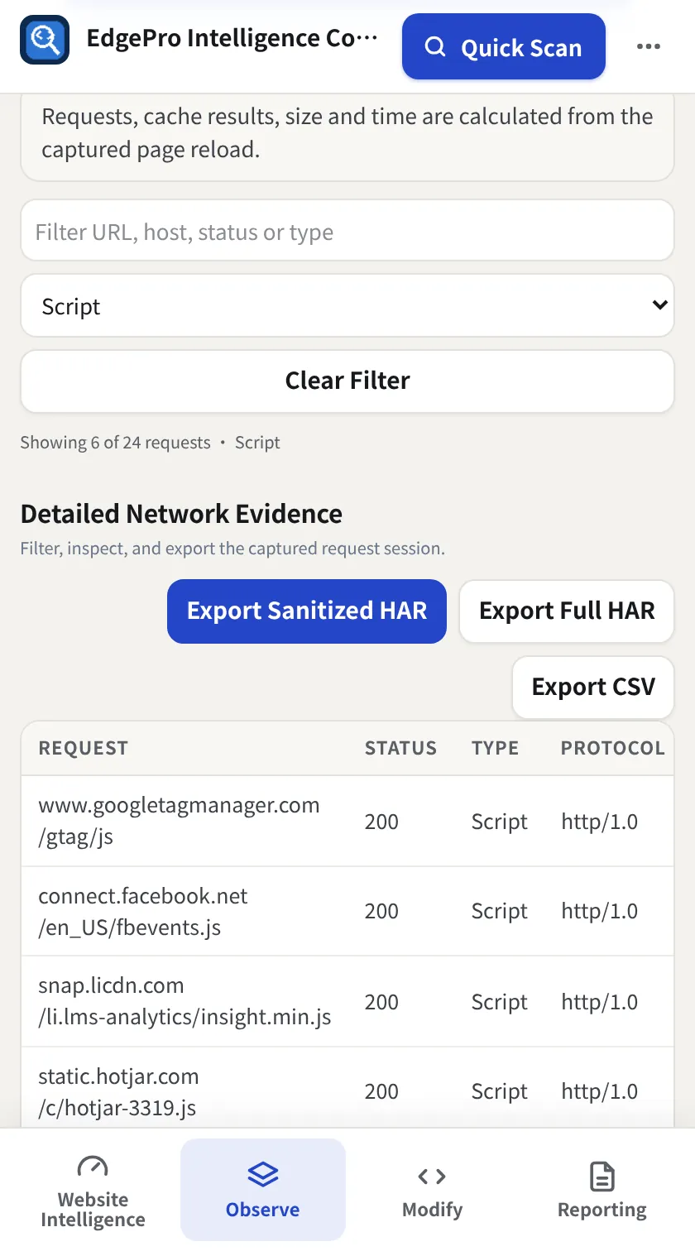
Task: Open the Website Intelligence tab
Action: [93, 1190]
